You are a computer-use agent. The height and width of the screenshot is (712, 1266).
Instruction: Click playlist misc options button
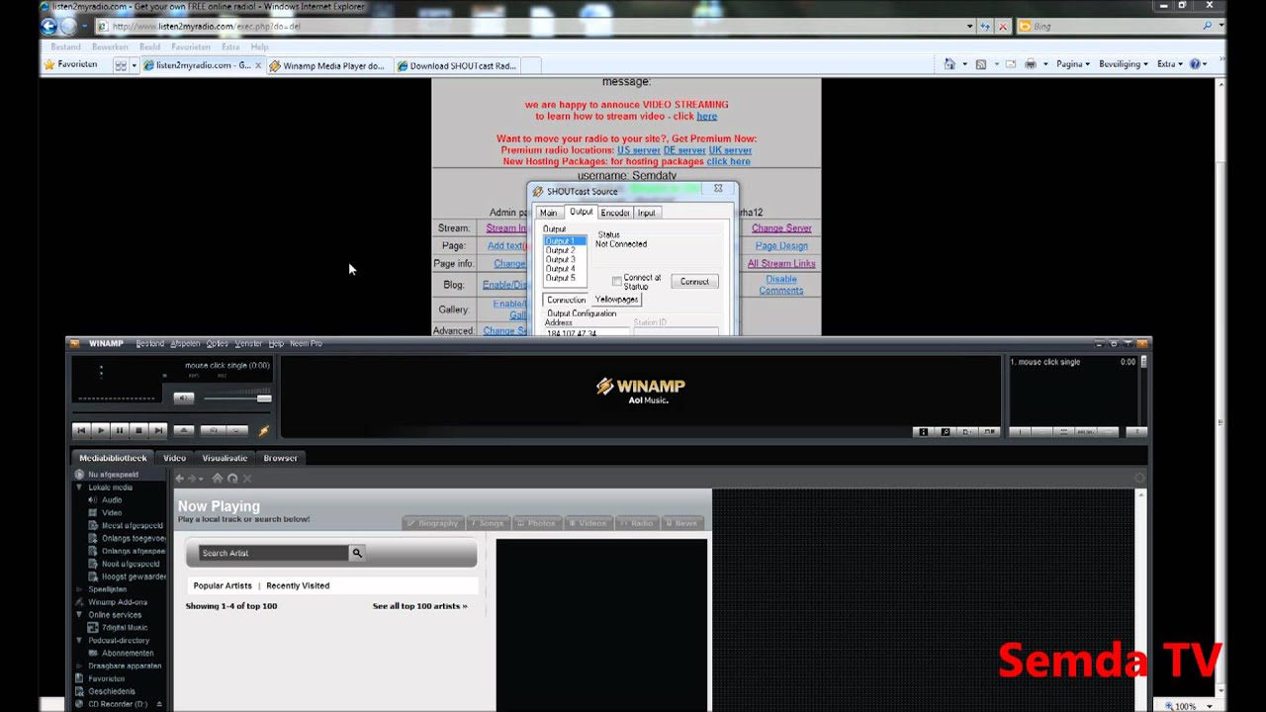pos(1085,432)
